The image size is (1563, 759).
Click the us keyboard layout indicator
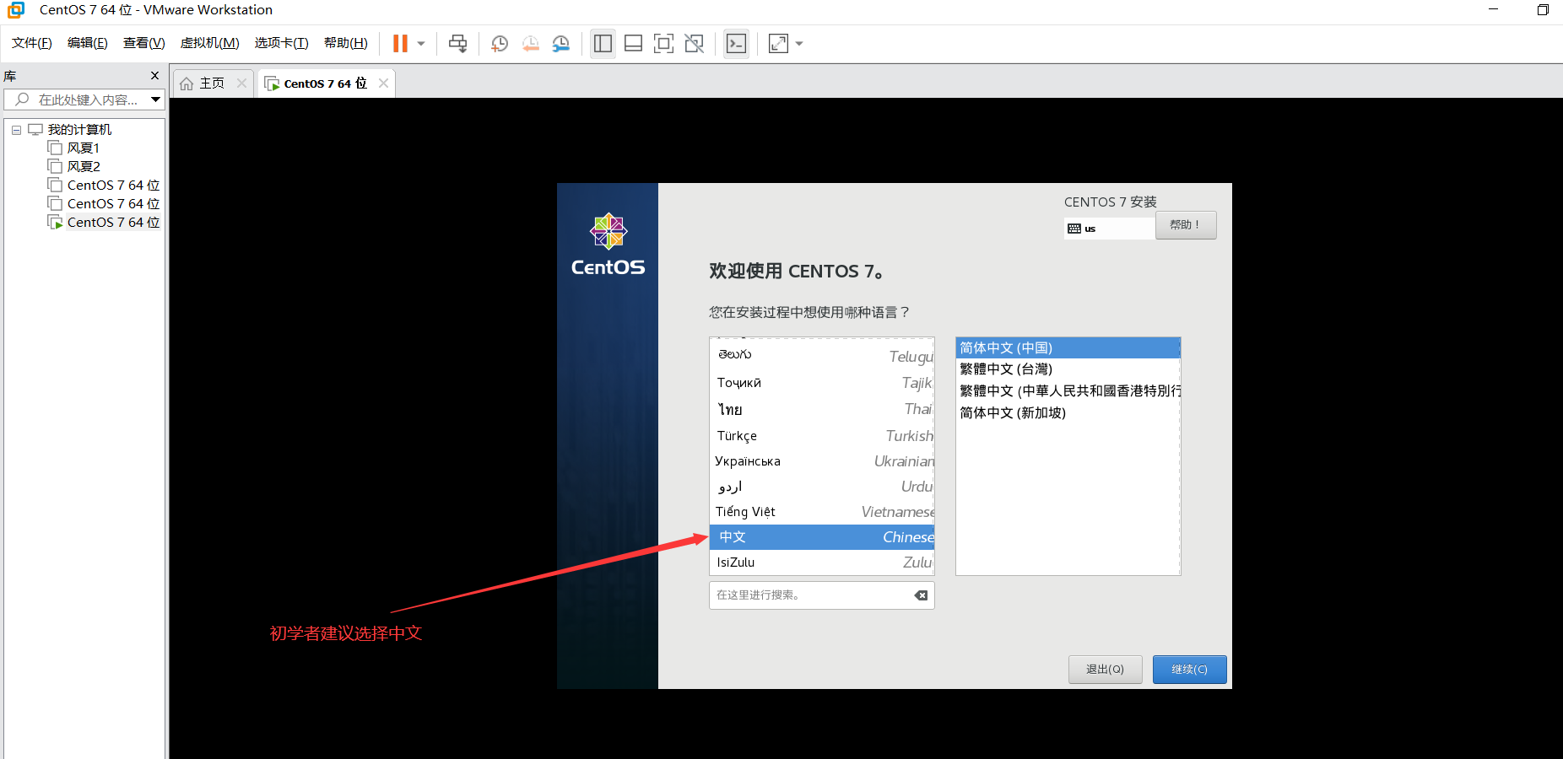(x=1110, y=229)
